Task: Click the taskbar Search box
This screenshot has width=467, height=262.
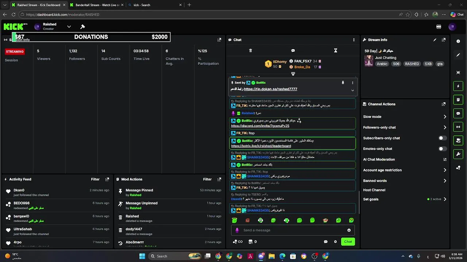Action: 175,256
